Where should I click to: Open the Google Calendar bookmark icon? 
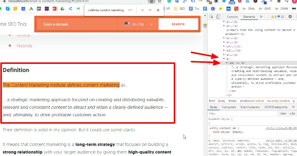click(x=23, y=9)
